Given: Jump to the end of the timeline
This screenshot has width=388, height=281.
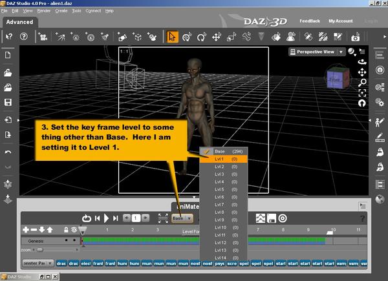Looking at the screenshot, I should click(x=116, y=218).
